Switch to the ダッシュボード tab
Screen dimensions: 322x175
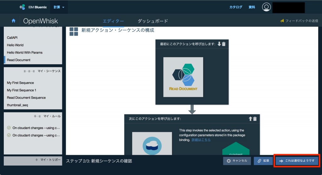click(x=153, y=21)
